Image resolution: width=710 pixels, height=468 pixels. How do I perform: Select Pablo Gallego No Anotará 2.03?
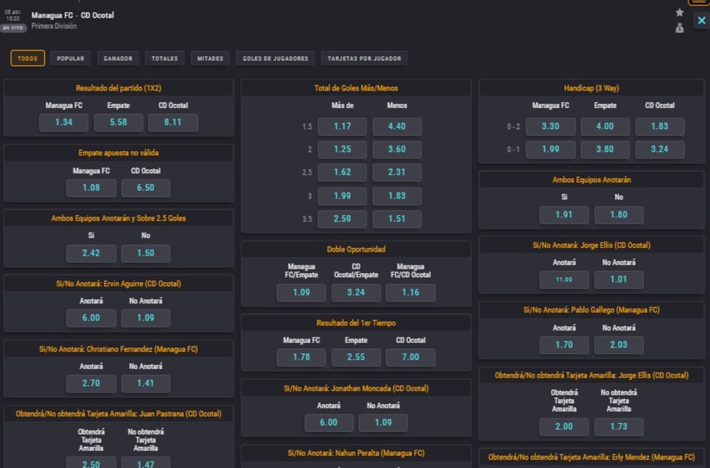click(619, 344)
